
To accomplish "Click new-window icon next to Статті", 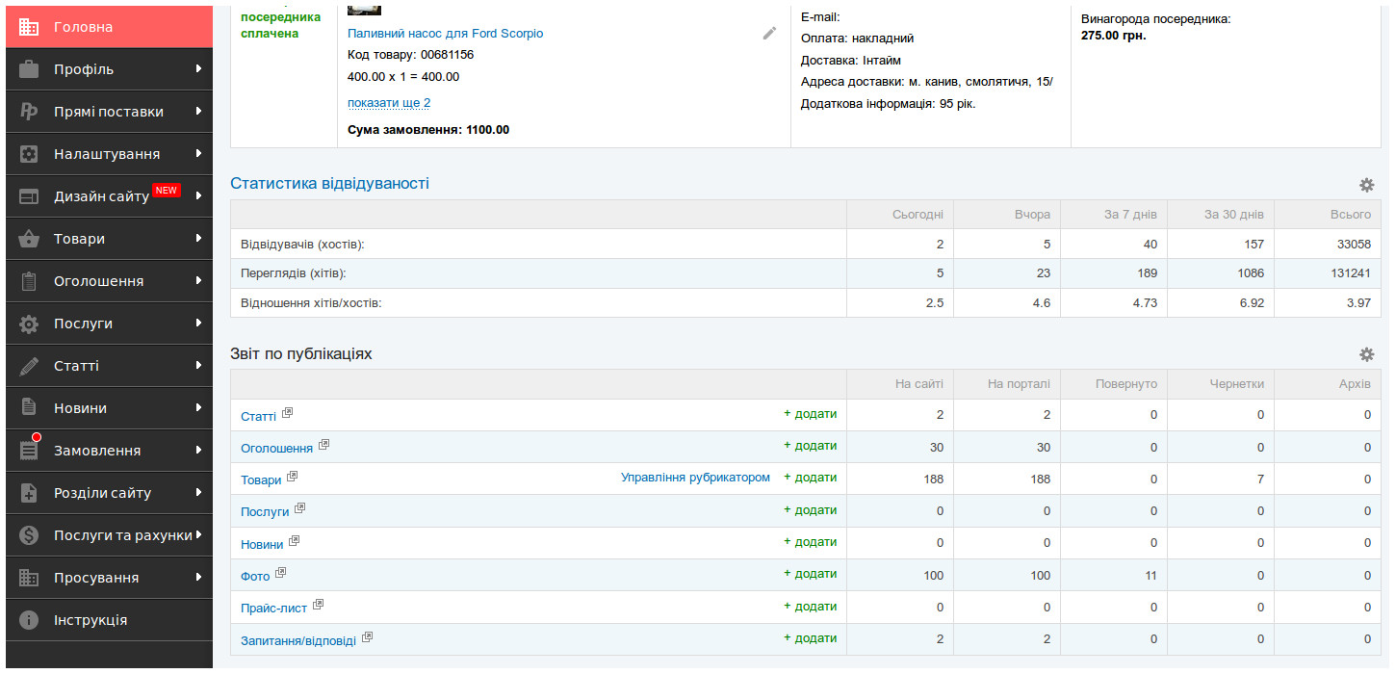I will click(287, 413).
